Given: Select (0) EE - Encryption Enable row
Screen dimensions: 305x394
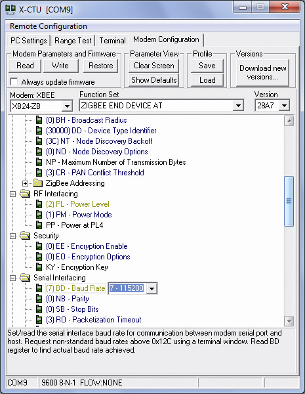Looking at the screenshot, I should [x=87, y=246].
